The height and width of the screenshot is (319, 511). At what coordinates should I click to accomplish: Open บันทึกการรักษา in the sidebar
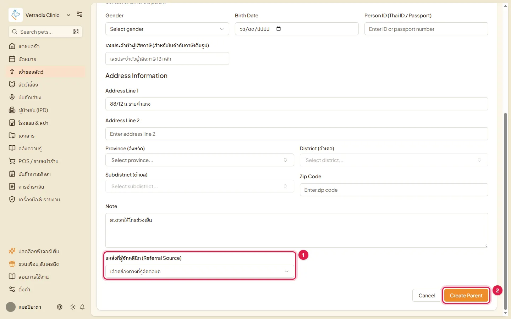(45, 174)
